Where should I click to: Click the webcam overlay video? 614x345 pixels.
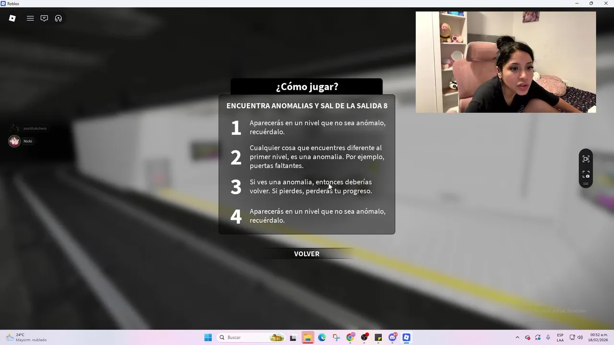tap(506, 62)
